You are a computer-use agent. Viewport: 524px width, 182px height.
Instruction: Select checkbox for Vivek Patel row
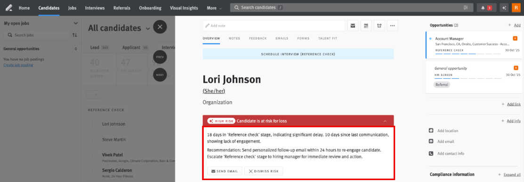[90, 155]
